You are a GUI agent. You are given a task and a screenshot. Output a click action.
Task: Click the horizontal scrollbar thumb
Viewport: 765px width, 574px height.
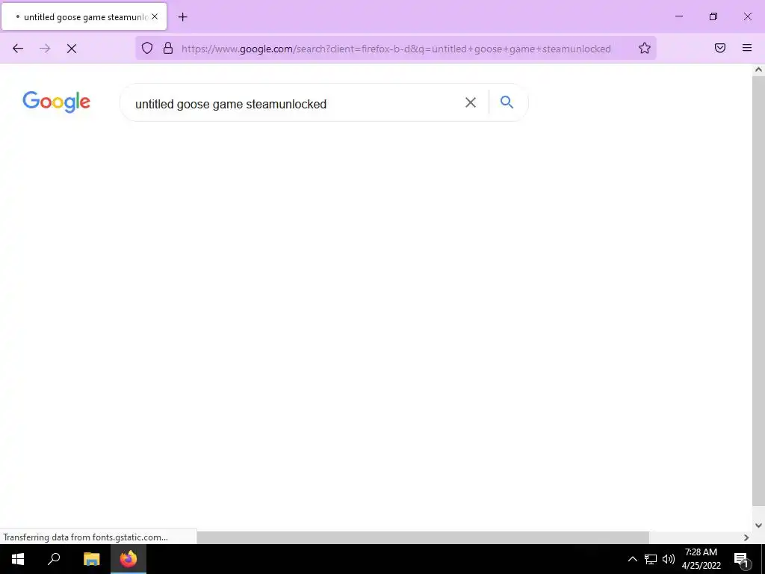423,537
